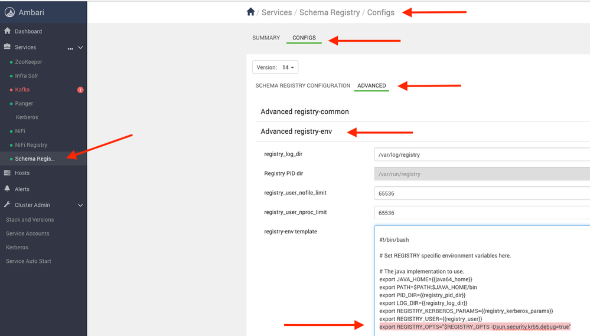Viewport: 590px width, 336px height.
Task: Click the Dashboard house icon in sidebar
Action: (x=7, y=31)
